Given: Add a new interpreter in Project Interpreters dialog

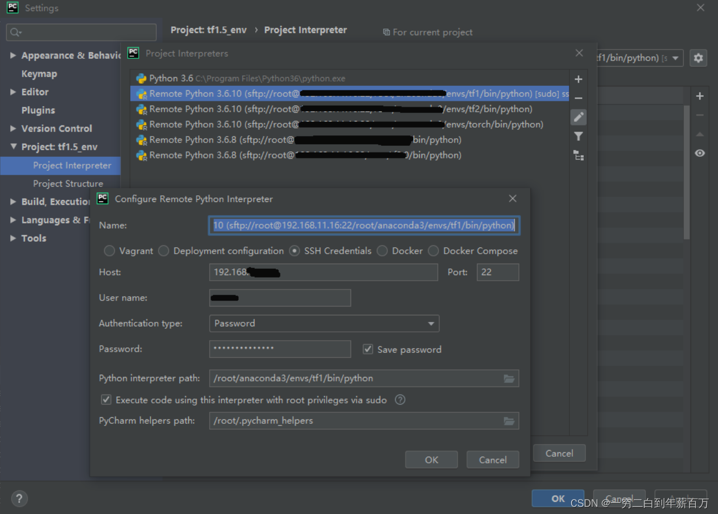Looking at the screenshot, I should tap(578, 79).
